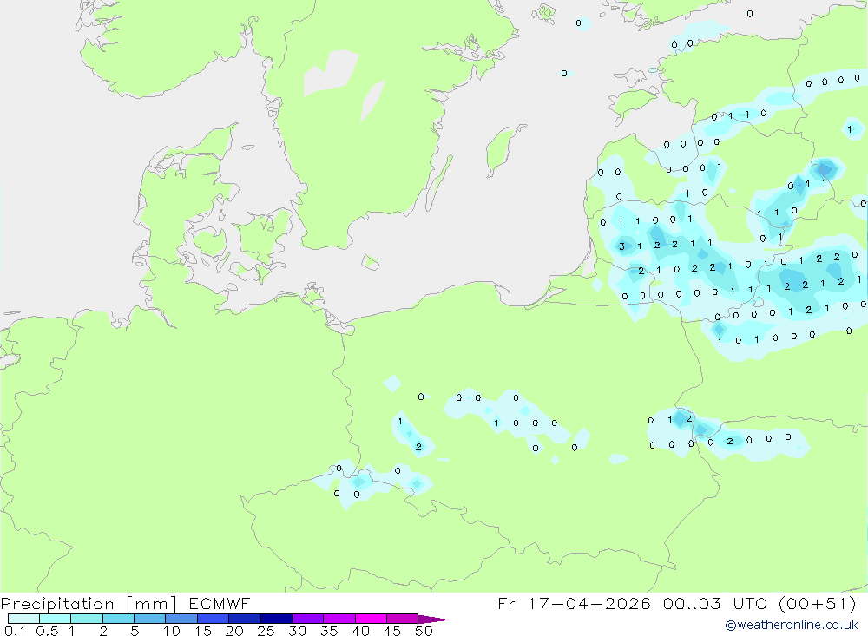Click the "Fr" weekday abbreviation

[x=507, y=603]
